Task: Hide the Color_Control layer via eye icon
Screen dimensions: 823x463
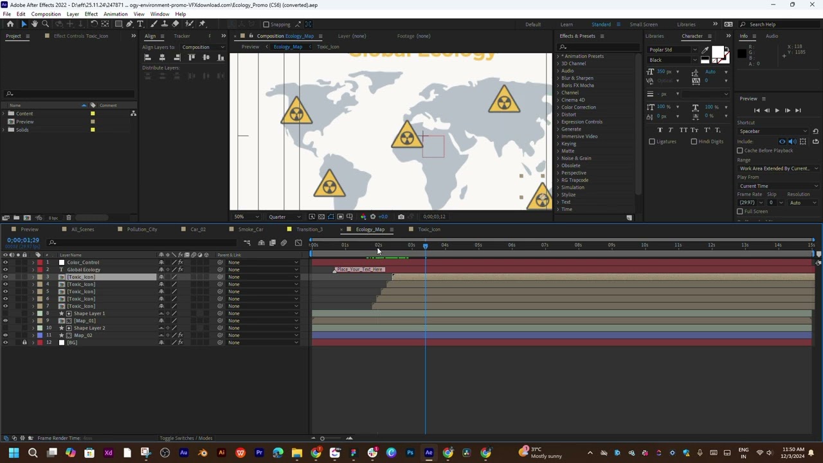Action: coord(6,262)
